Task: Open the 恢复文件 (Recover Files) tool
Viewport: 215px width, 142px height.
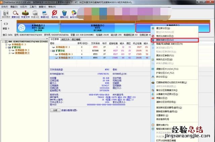Action: point(26,13)
